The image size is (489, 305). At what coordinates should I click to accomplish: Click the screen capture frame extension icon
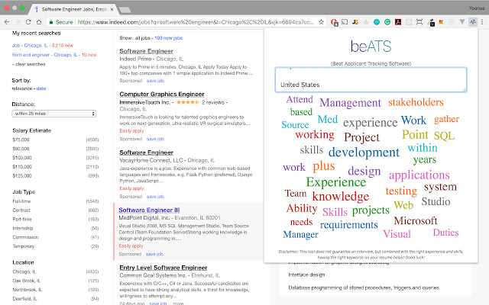(419, 22)
